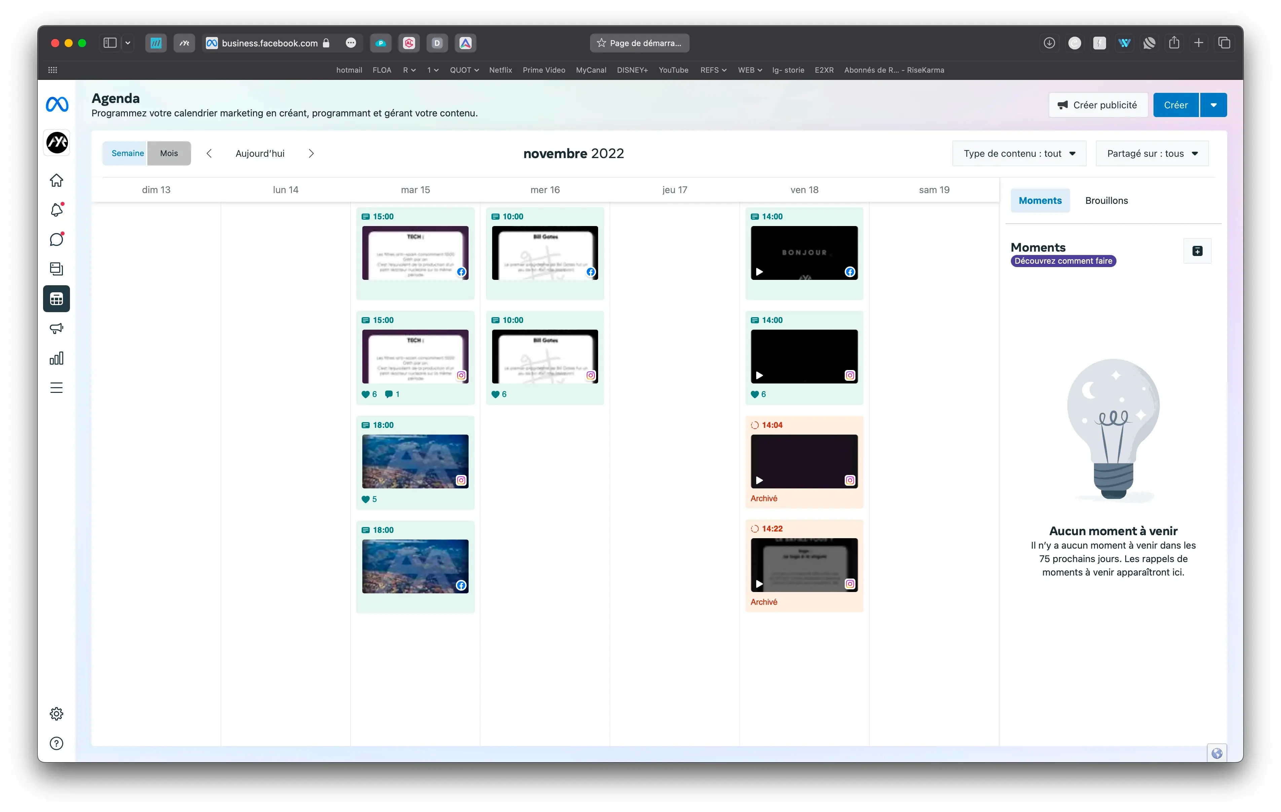This screenshot has width=1281, height=812.
Task: Open the Ads megaphone icon in sidebar
Action: pos(57,328)
